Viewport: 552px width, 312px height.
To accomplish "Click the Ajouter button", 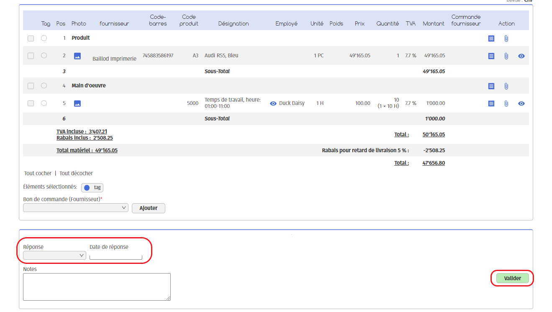I will click(148, 208).
